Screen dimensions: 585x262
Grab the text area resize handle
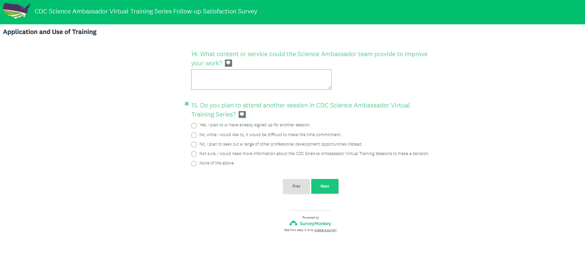[330, 88]
